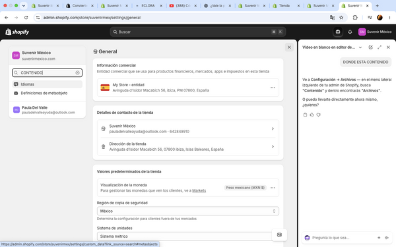Open Paula Del Valle account entry
Image resolution: width=396 pixels, height=247 pixels.
[x=47, y=110]
